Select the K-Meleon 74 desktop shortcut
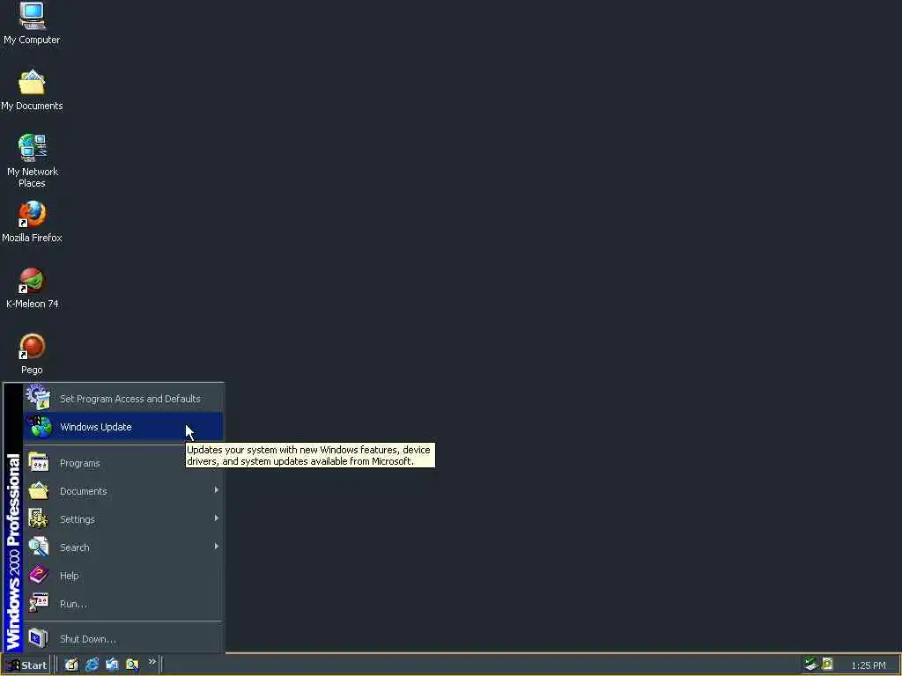 (x=32, y=288)
